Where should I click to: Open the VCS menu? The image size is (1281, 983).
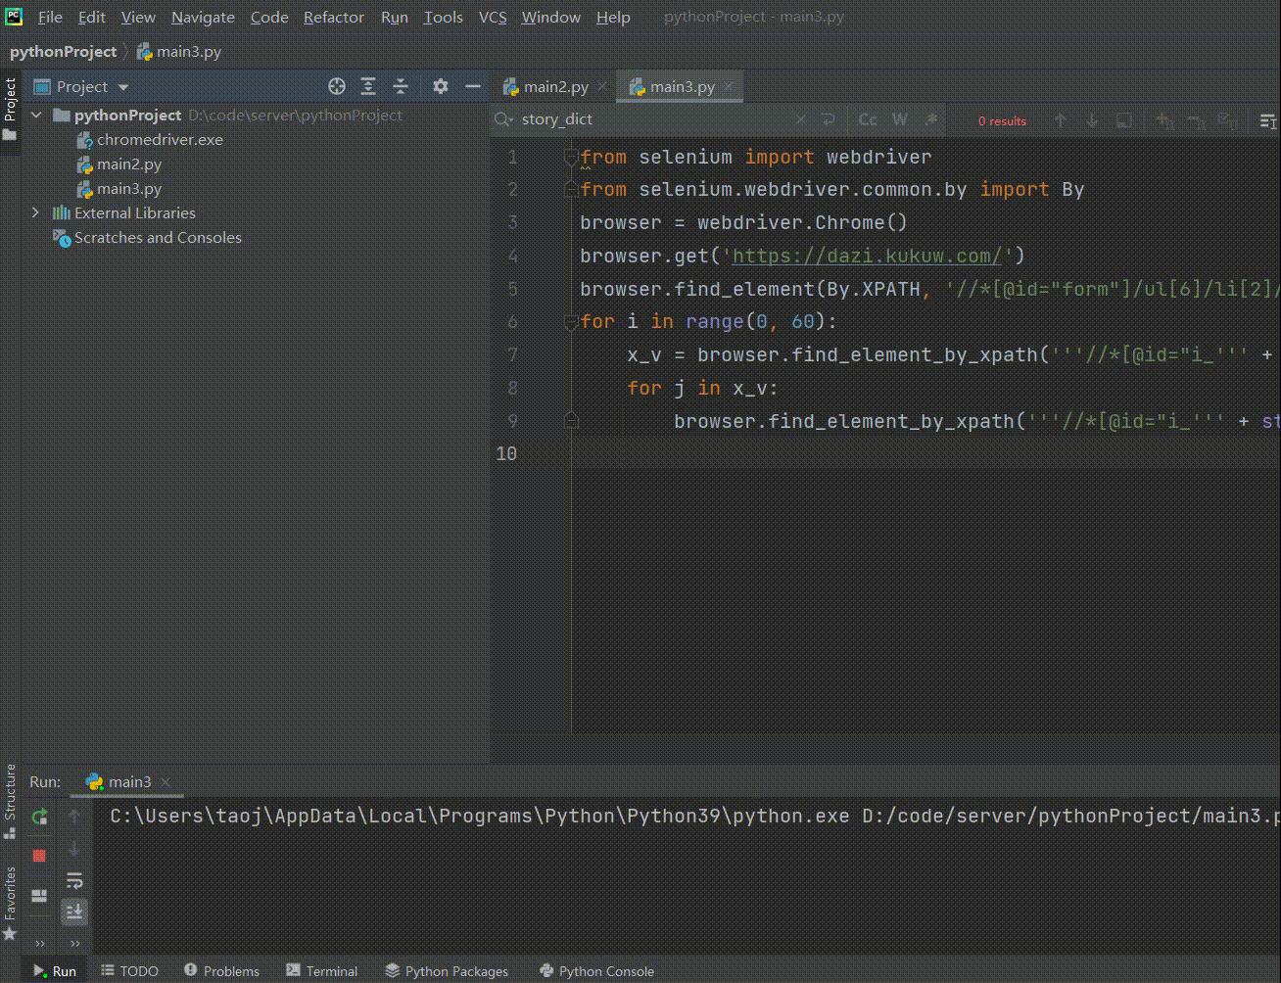tap(493, 17)
